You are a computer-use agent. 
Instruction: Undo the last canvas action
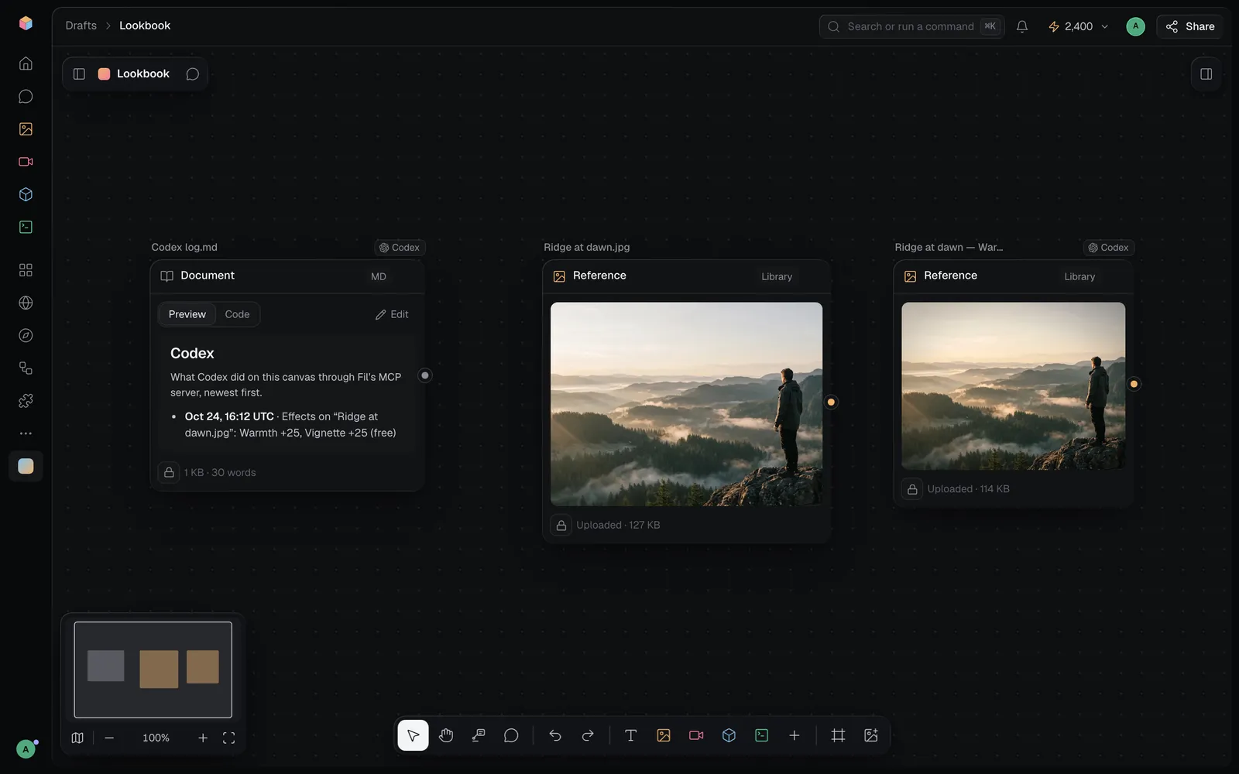coord(555,735)
